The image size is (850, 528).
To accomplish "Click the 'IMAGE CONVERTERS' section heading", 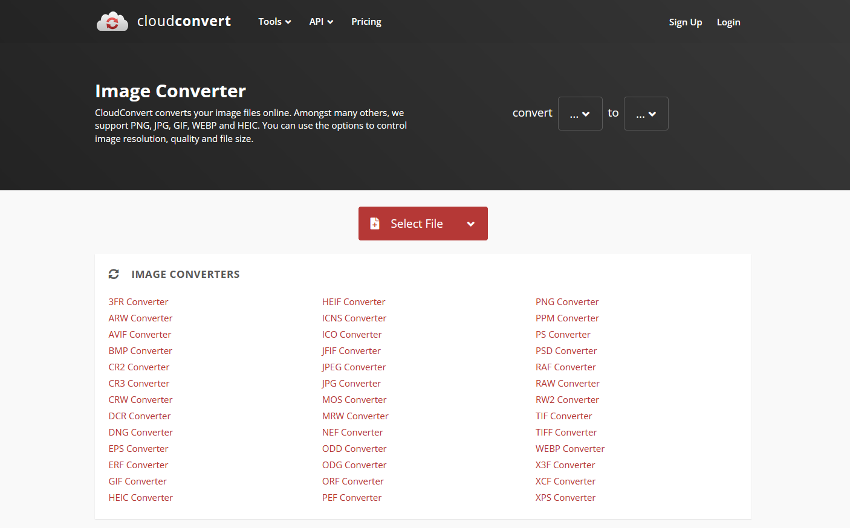I will (186, 274).
